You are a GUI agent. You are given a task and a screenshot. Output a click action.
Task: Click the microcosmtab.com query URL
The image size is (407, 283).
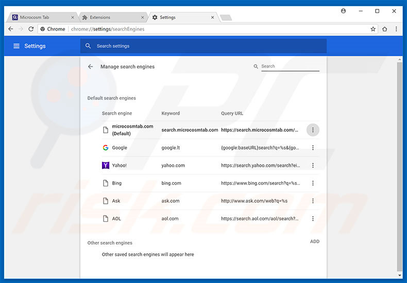[259, 130]
